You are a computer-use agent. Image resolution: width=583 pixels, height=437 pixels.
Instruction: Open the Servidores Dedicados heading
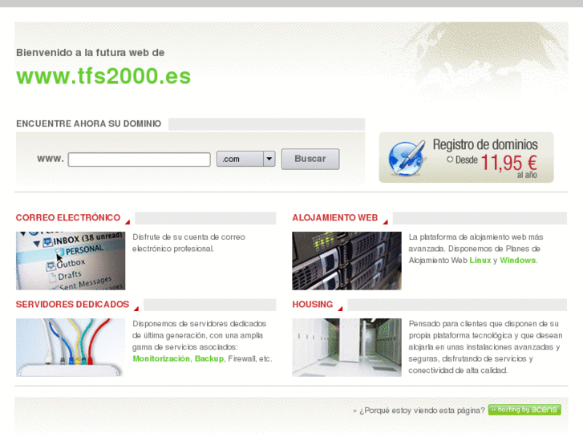pyautogui.click(x=72, y=304)
